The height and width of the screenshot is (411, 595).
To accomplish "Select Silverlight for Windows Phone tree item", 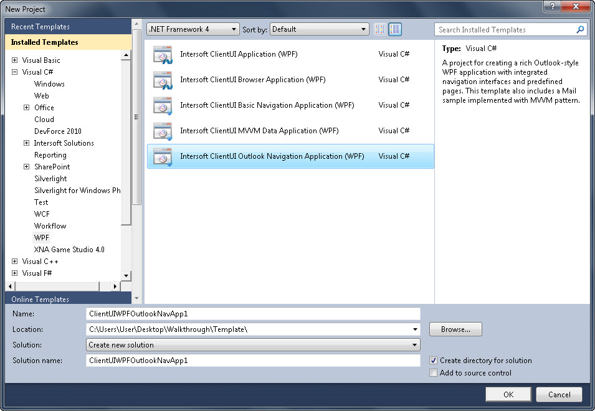I will pos(77,191).
